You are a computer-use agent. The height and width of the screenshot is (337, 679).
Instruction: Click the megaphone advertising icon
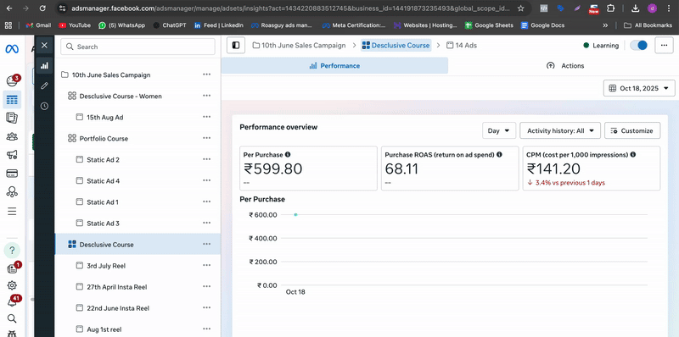tap(12, 155)
